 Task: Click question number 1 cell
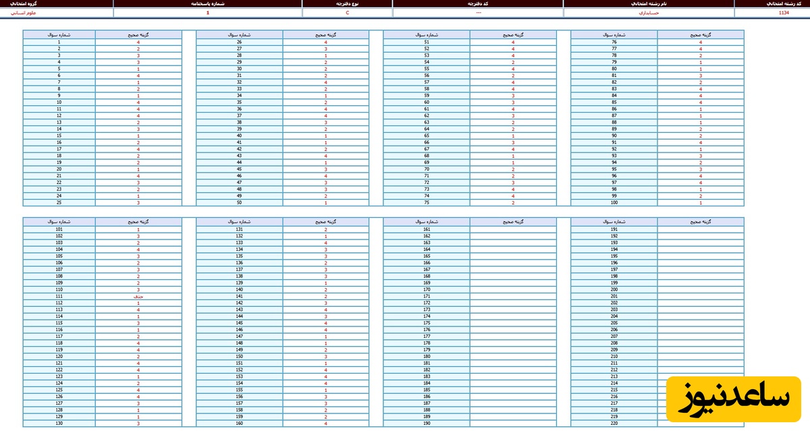pyautogui.click(x=59, y=42)
